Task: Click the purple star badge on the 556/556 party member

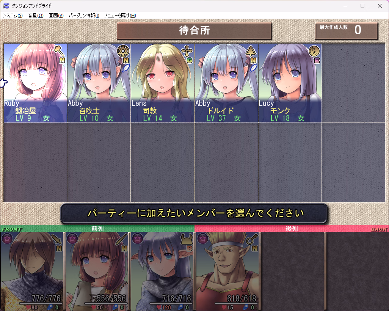Action: pos(72,238)
